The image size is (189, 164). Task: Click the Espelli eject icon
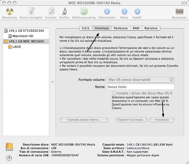[x=137, y=12]
